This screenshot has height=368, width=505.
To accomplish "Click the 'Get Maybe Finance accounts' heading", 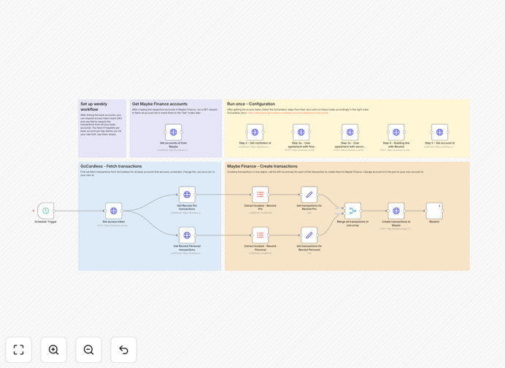I will click(160, 104).
